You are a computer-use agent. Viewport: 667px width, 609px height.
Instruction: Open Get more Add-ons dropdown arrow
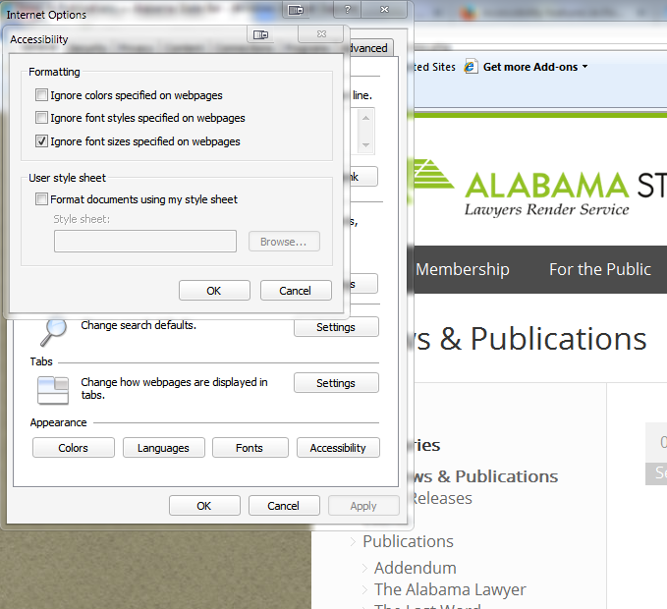[x=584, y=67]
